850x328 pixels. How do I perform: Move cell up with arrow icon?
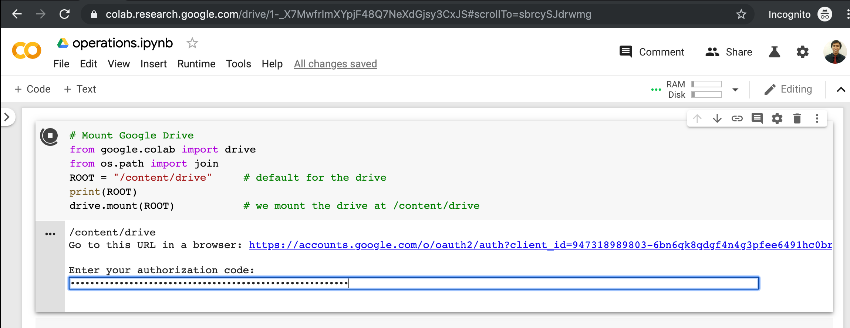click(697, 118)
